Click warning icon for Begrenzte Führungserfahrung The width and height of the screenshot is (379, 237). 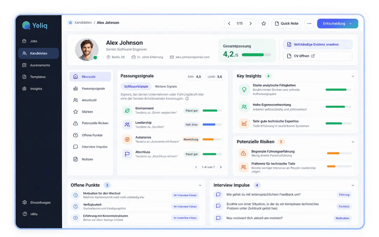244,153
